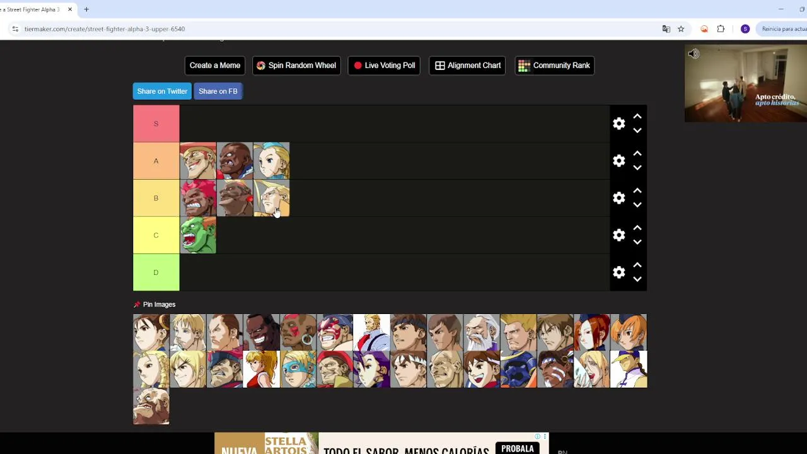Toggle sound on the video ad speaker icon
The width and height of the screenshot is (807, 454).
point(694,54)
